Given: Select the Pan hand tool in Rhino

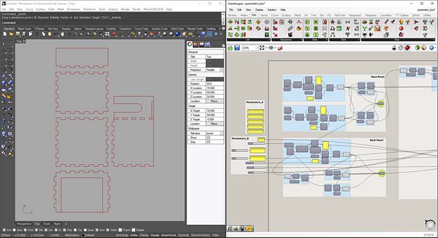Looking at the screenshot, I should [x=63, y=34].
